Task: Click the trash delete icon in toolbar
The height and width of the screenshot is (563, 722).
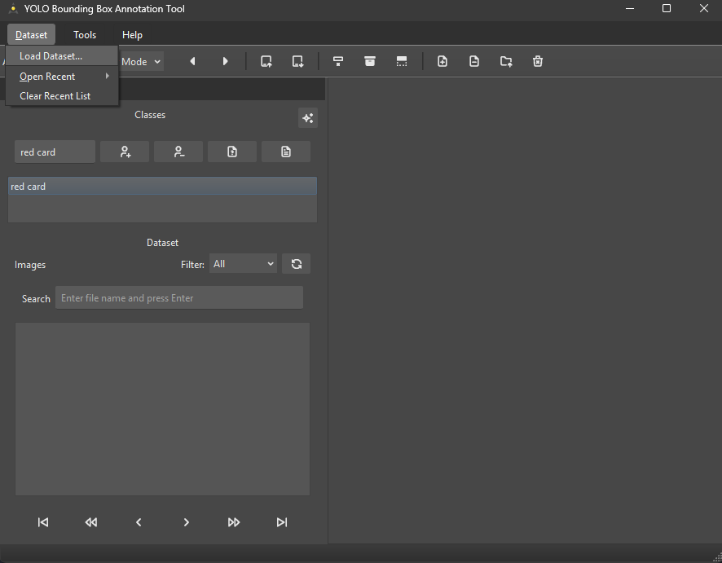Action: pyautogui.click(x=538, y=61)
